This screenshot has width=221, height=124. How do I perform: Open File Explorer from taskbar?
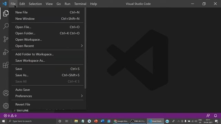click(x=76, y=121)
